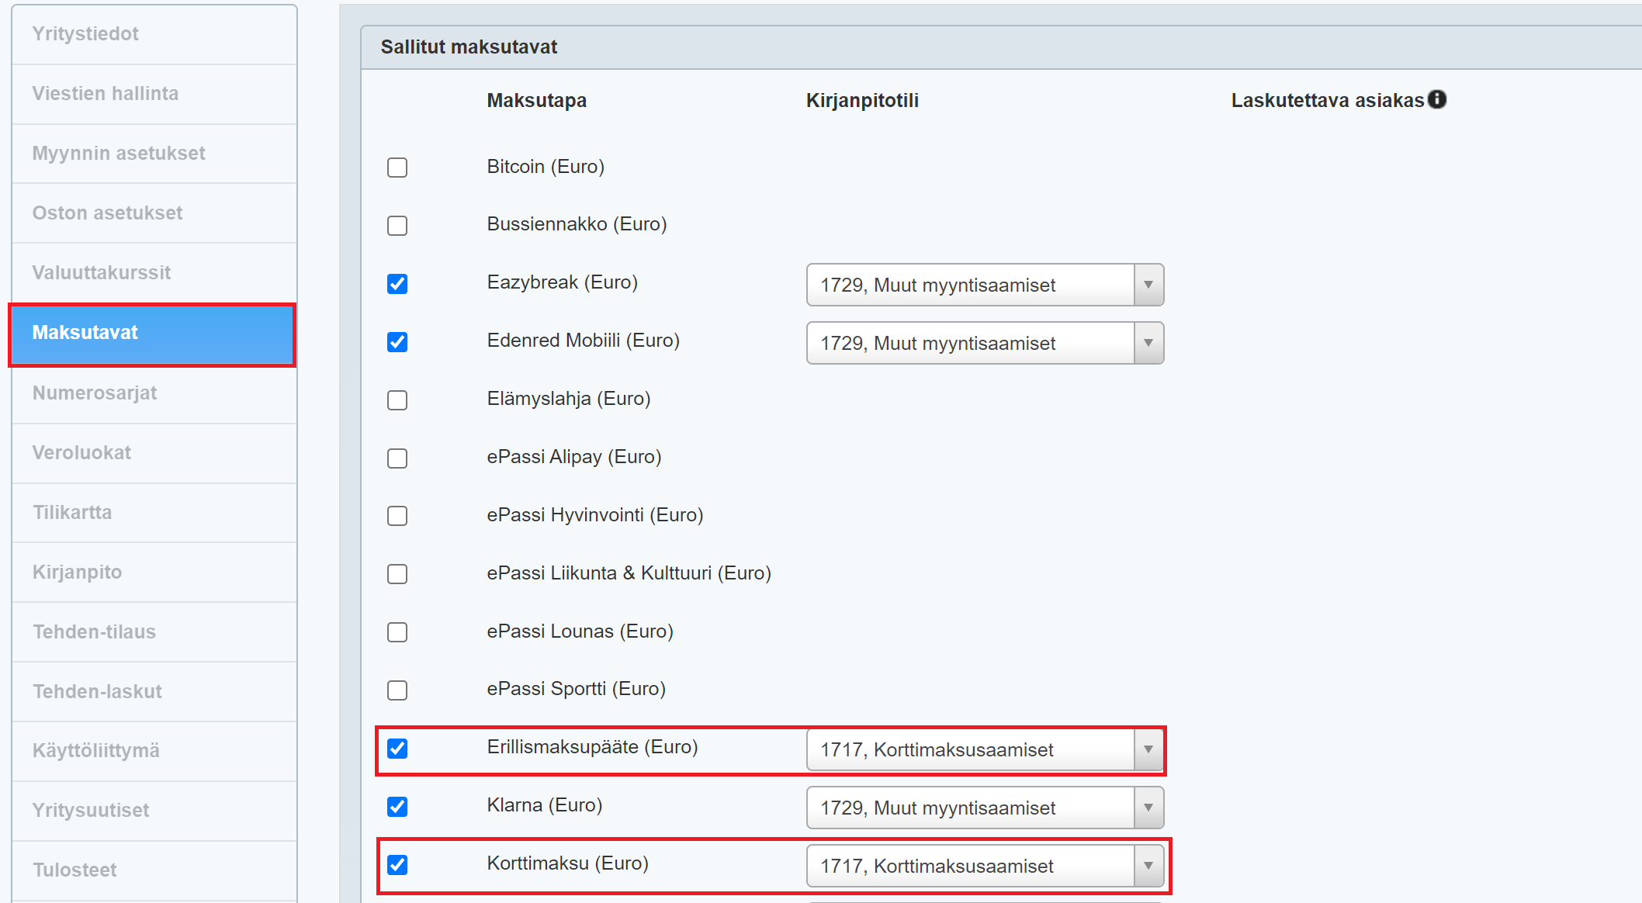Uncheck the Eazybreak (Euro) payment method
Screen dimensions: 1642x903
click(397, 284)
